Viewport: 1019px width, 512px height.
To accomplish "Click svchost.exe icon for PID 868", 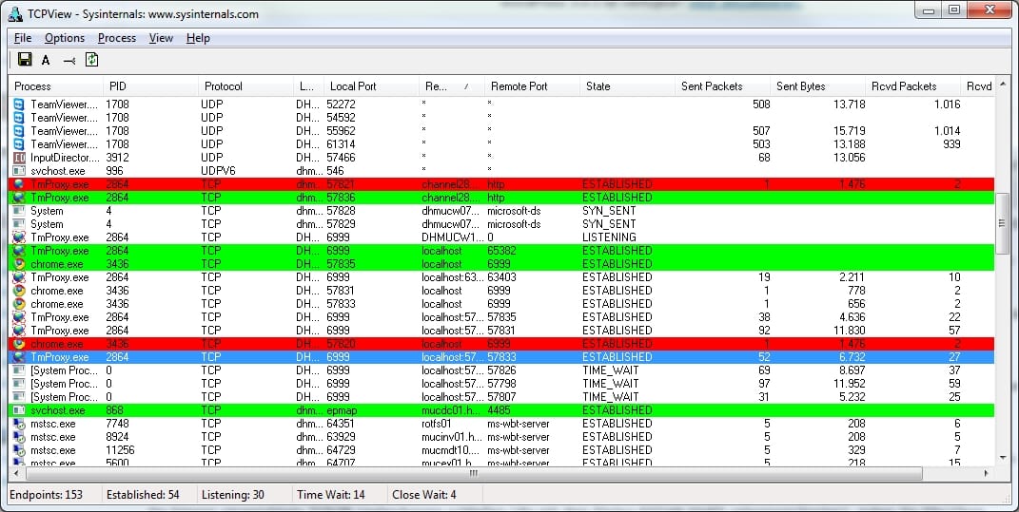I will point(19,410).
